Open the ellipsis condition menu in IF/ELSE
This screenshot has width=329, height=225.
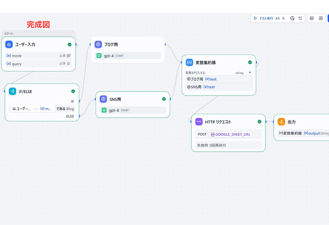coord(36,108)
